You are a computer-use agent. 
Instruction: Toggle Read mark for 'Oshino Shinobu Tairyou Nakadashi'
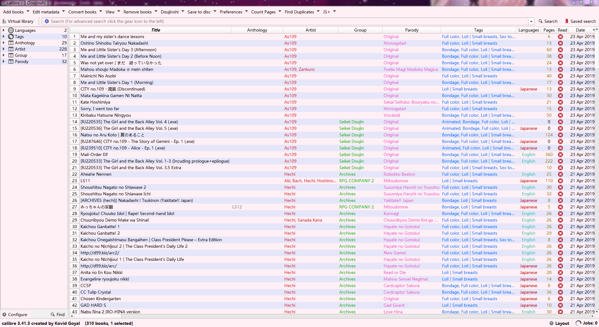click(561, 43)
